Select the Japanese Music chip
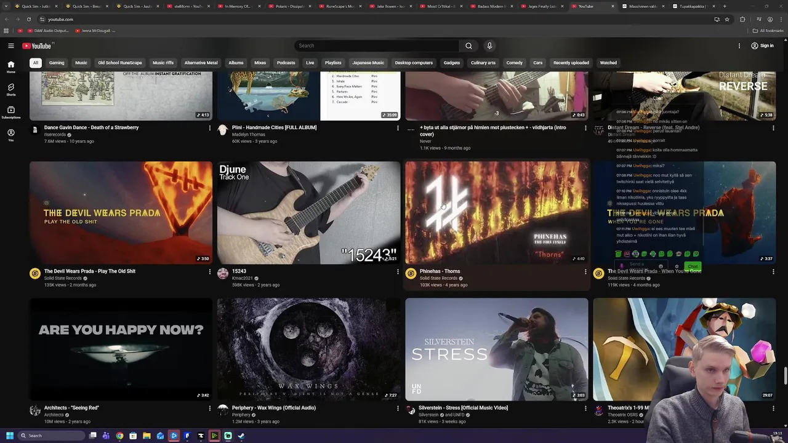The height and width of the screenshot is (443, 788). [368, 63]
